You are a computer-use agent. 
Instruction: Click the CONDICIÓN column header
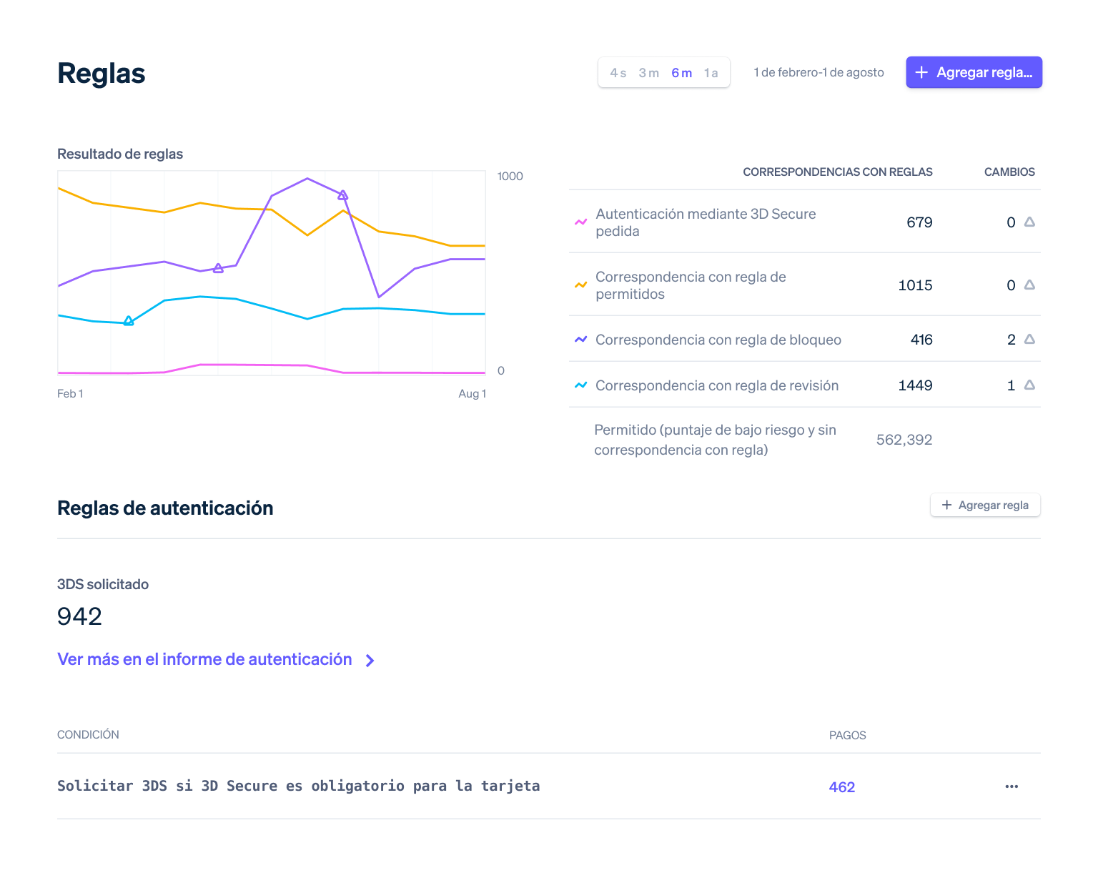pyautogui.click(x=88, y=735)
